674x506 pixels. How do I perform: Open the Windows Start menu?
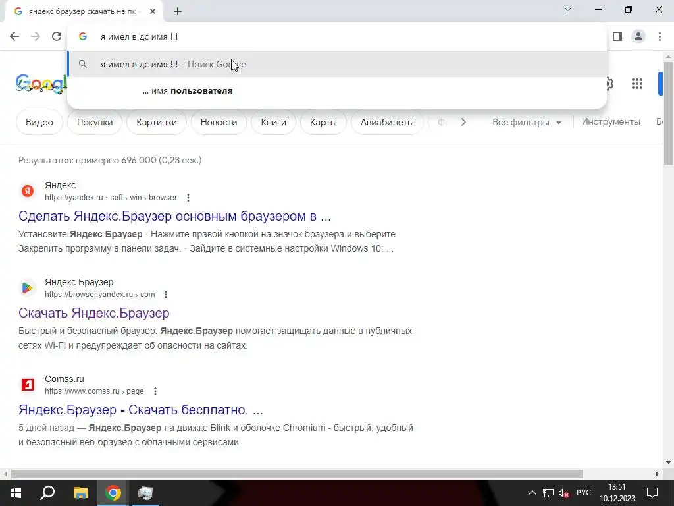(x=16, y=493)
